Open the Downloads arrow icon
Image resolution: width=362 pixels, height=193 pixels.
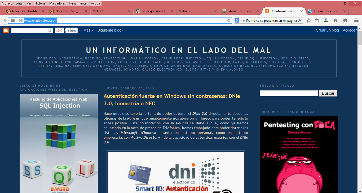tap(326, 20)
